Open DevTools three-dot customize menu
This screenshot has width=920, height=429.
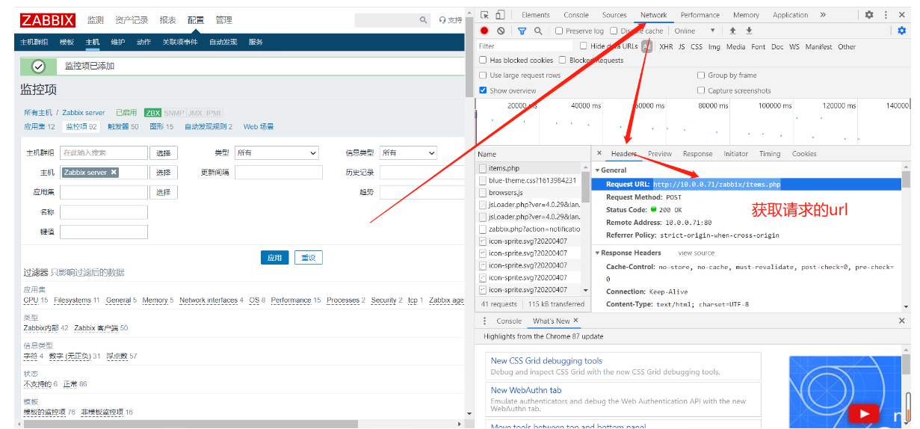point(886,15)
